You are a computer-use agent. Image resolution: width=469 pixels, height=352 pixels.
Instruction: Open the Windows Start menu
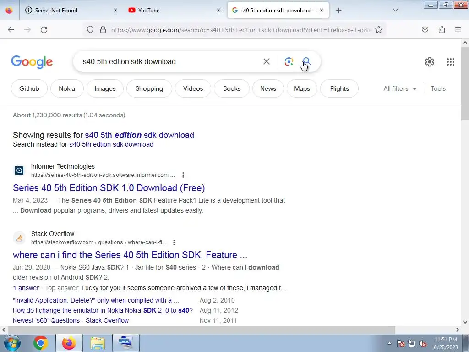11,343
